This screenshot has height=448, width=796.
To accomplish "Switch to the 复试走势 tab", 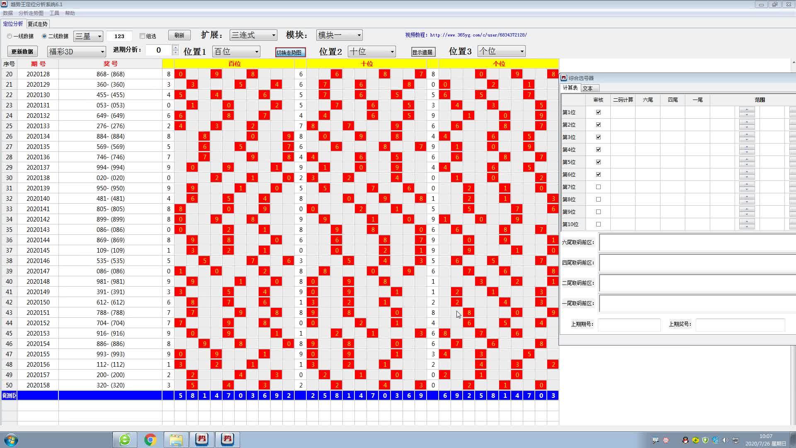I will [38, 24].
